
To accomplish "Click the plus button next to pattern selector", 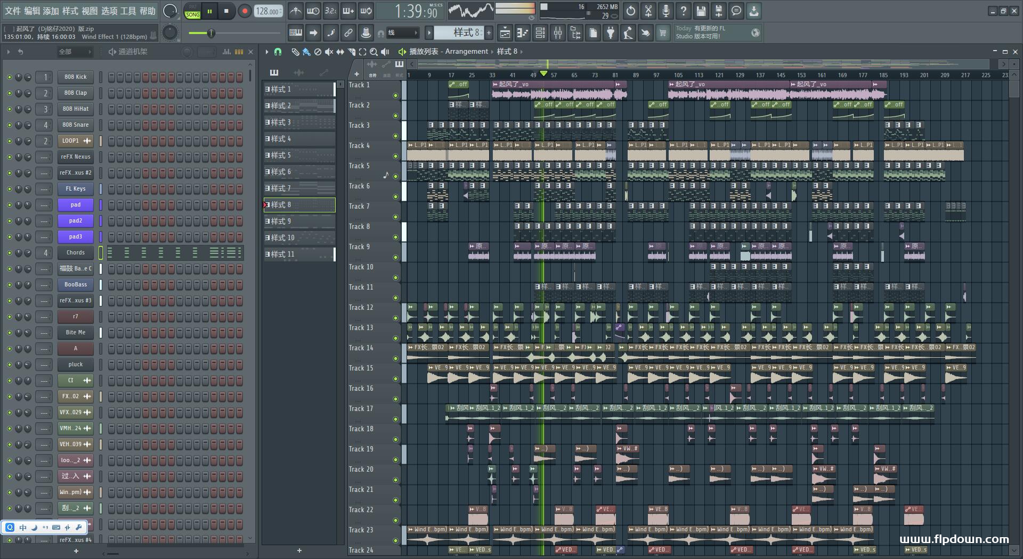I will [489, 33].
